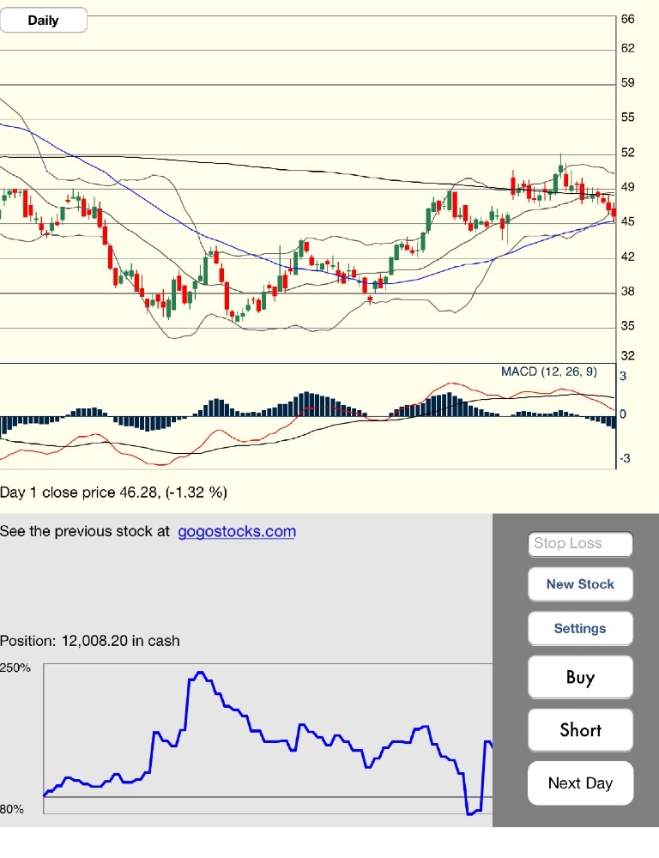Open the Settings button
This screenshot has width=659, height=858.
(x=580, y=628)
